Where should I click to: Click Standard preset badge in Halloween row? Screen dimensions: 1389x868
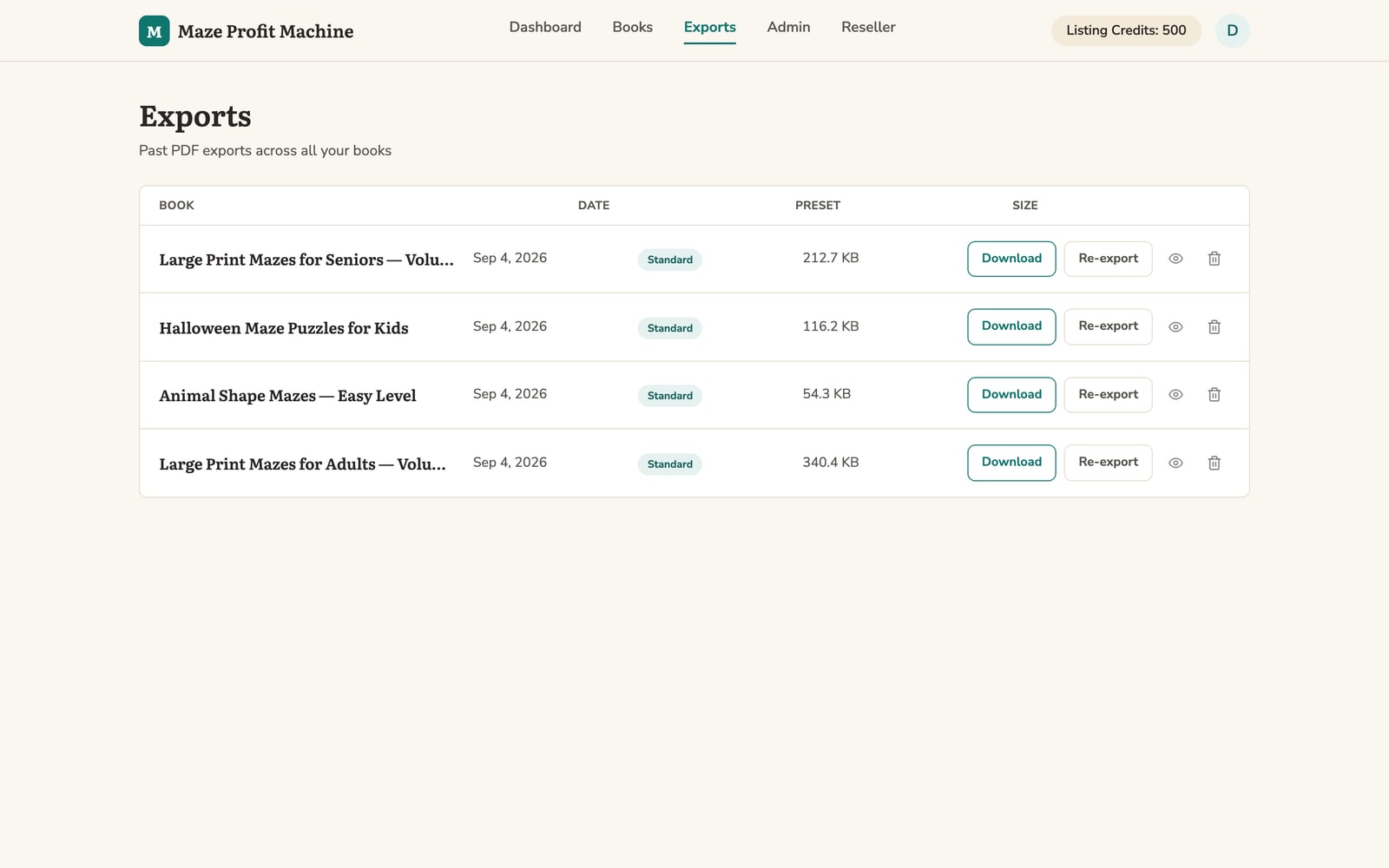pos(669,328)
